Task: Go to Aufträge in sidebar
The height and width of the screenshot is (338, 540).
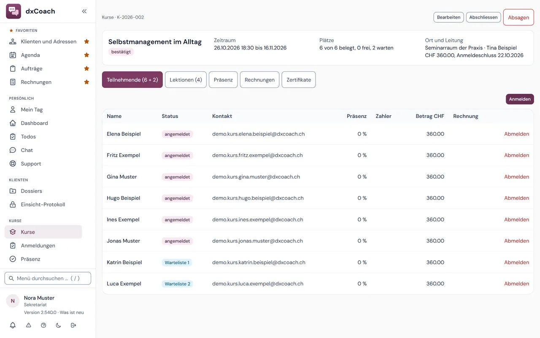Action: click(43, 68)
